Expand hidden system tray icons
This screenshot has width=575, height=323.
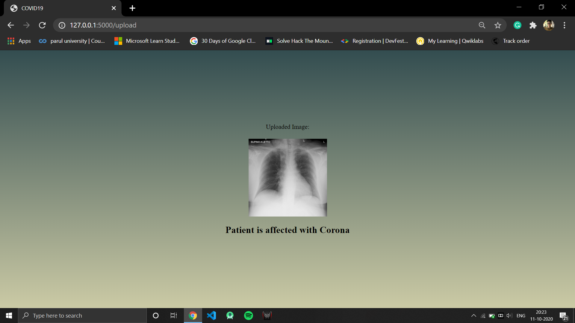pyautogui.click(x=473, y=316)
